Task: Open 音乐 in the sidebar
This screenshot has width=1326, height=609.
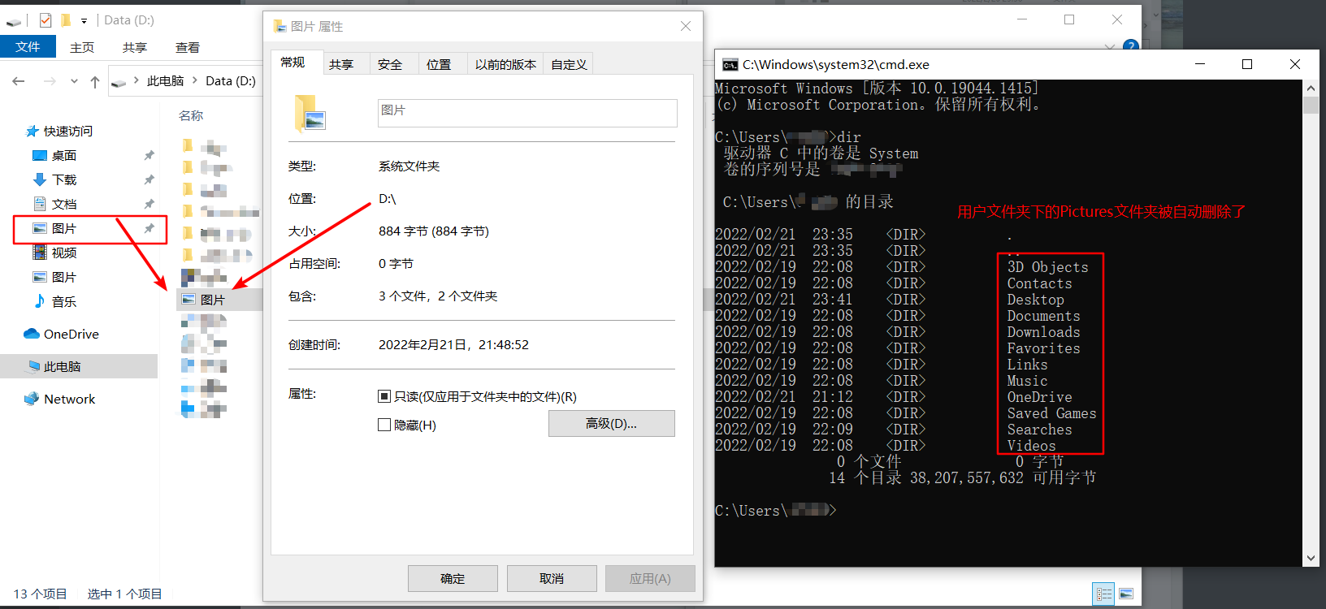Action: 64,301
